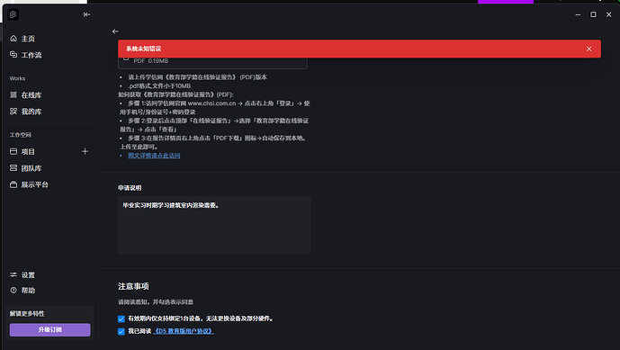This screenshot has height=350, width=620.
Task: Click the card icon beside 项目
Action: (13, 151)
